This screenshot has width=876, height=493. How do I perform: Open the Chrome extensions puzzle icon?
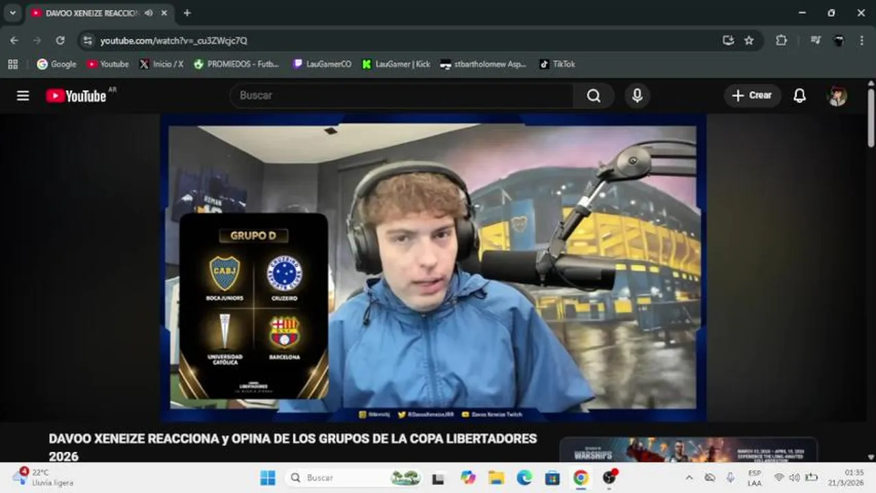tap(781, 40)
